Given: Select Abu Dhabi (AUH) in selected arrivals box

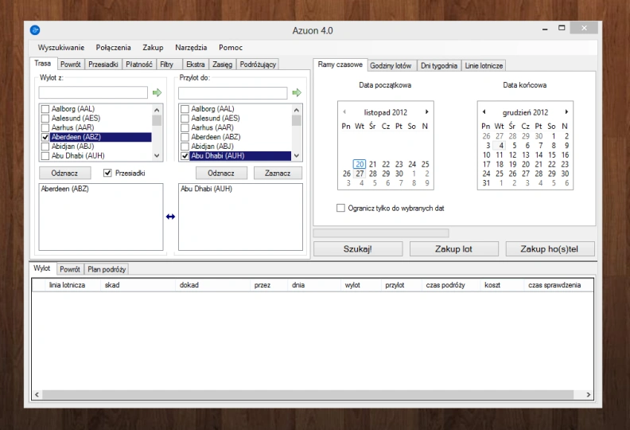Looking at the screenshot, I should point(206,189).
